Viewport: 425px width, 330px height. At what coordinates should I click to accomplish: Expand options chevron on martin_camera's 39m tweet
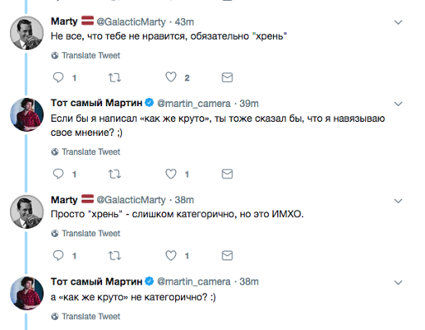coord(398,104)
